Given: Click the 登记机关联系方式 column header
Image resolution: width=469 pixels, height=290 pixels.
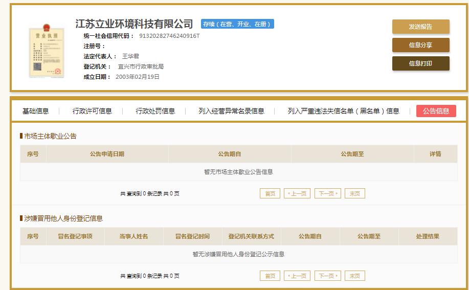Looking at the screenshot, I should (251, 236).
